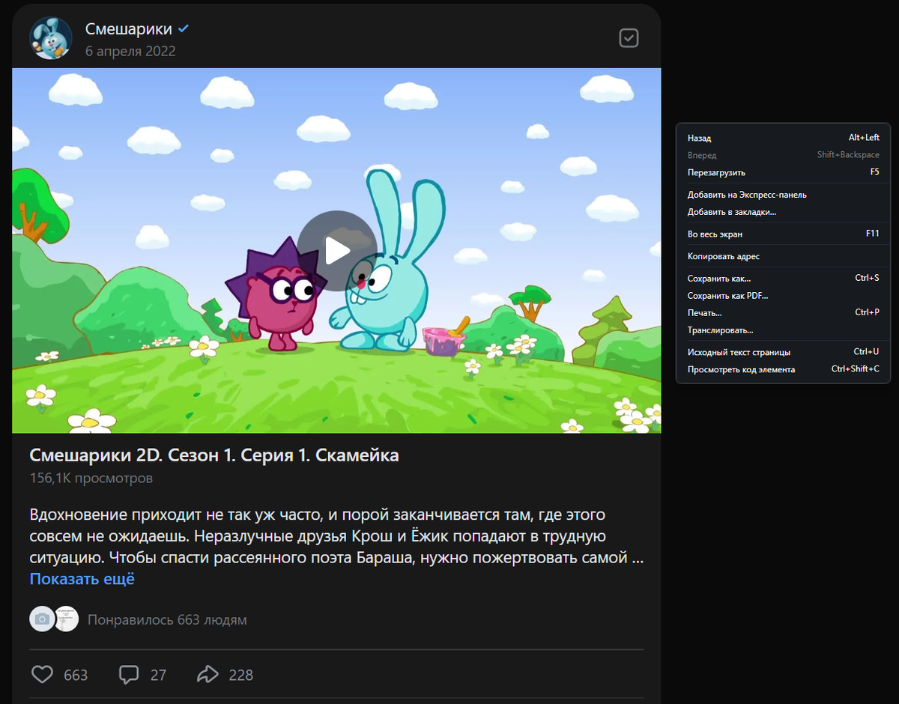Open the Смешарики community name link

pyautogui.click(x=129, y=29)
